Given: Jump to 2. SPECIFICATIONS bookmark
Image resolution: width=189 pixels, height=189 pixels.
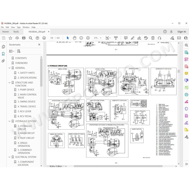Looking at the screenshot, I should (27, 78).
